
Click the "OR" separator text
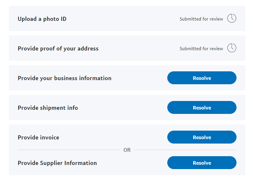click(x=127, y=150)
